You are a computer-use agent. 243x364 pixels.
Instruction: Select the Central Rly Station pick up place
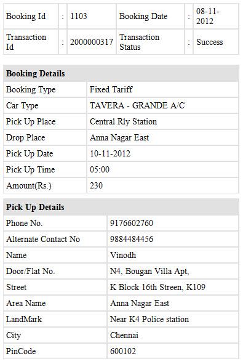pos(124,121)
